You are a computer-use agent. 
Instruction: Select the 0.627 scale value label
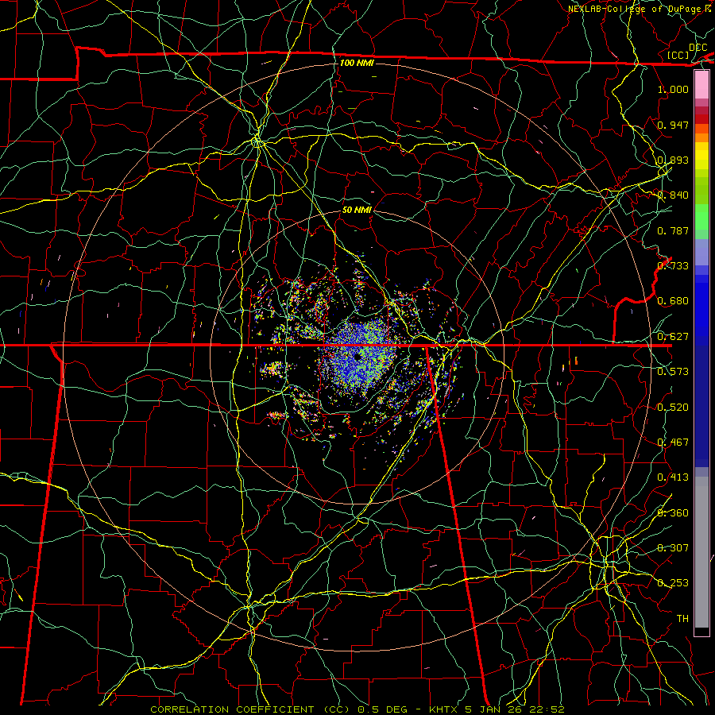click(673, 337)
